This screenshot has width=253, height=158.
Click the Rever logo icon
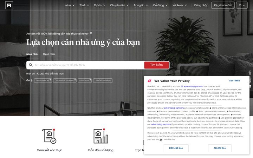coord(9,5)
